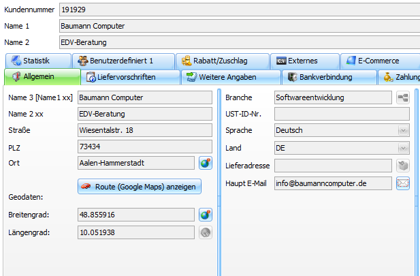Show route in Google Maps button

140,187
